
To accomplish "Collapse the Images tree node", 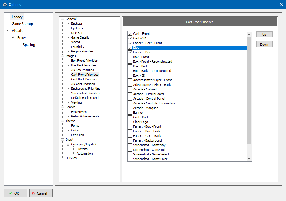I will [x=62, y=56].
